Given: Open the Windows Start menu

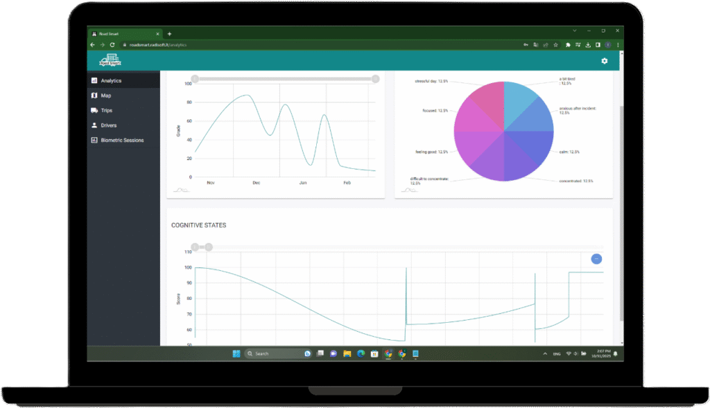Looking at the screenshot, I should 236,353.
